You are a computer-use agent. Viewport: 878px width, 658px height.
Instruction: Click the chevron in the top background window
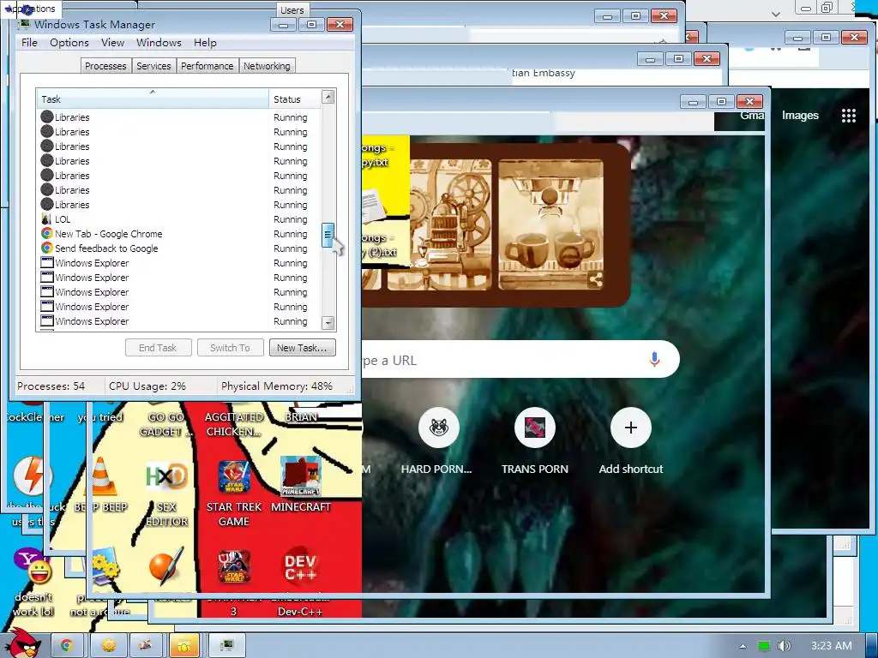[775, 14]
